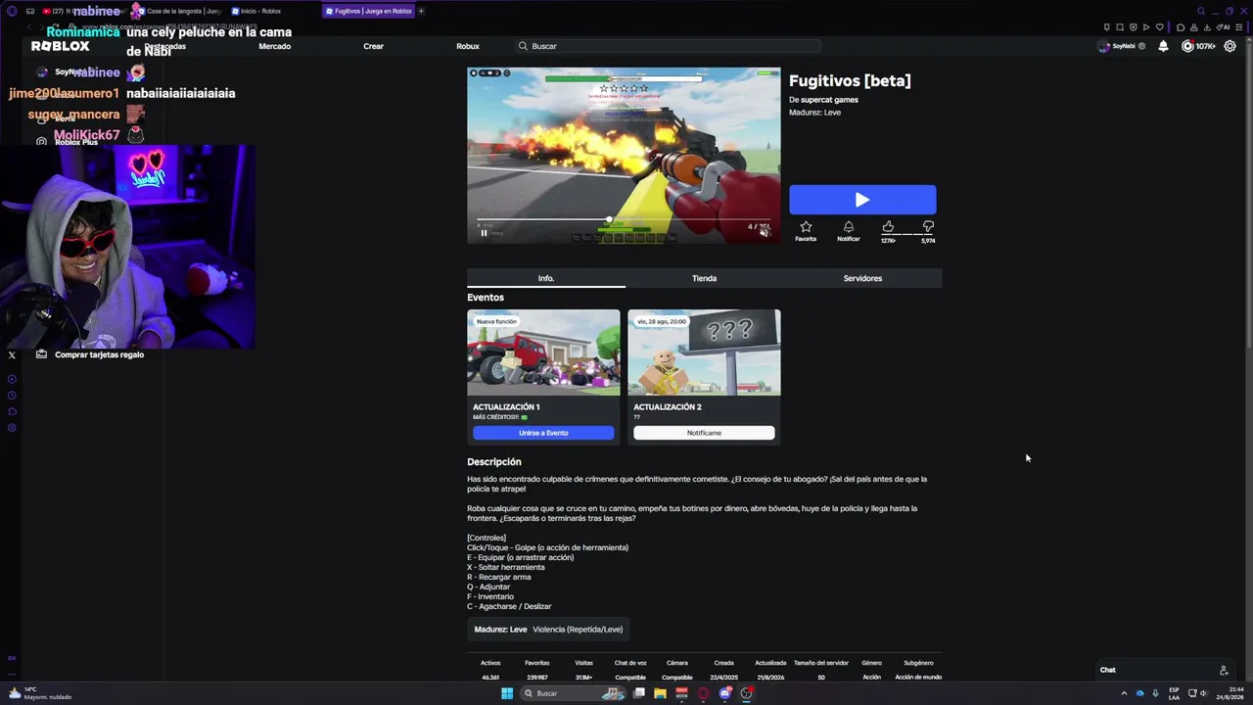1253x705 pixels.
Task: Open the Mercado menu item
Action: [x=274, y=46]
